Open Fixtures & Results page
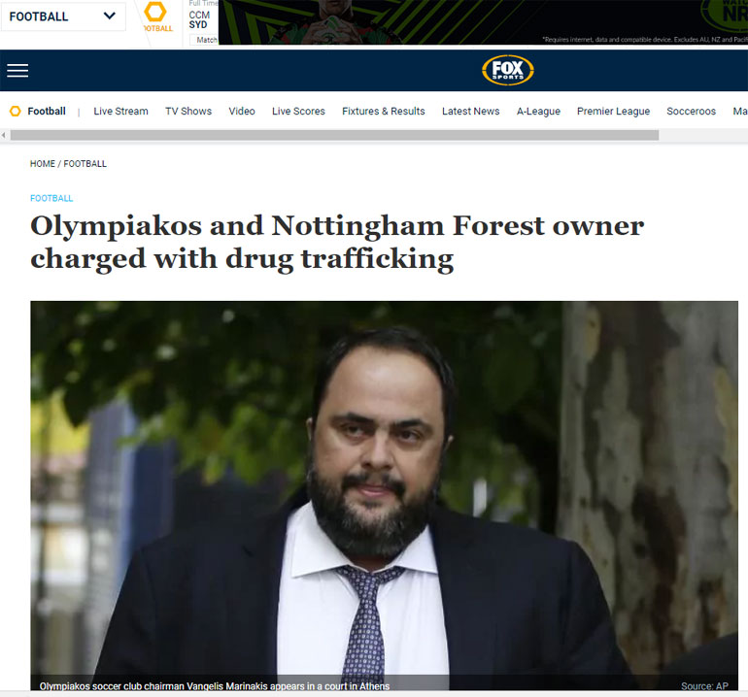Image resolution: width=748 pixels, height=697 pixels. click(x=384, y=111)
